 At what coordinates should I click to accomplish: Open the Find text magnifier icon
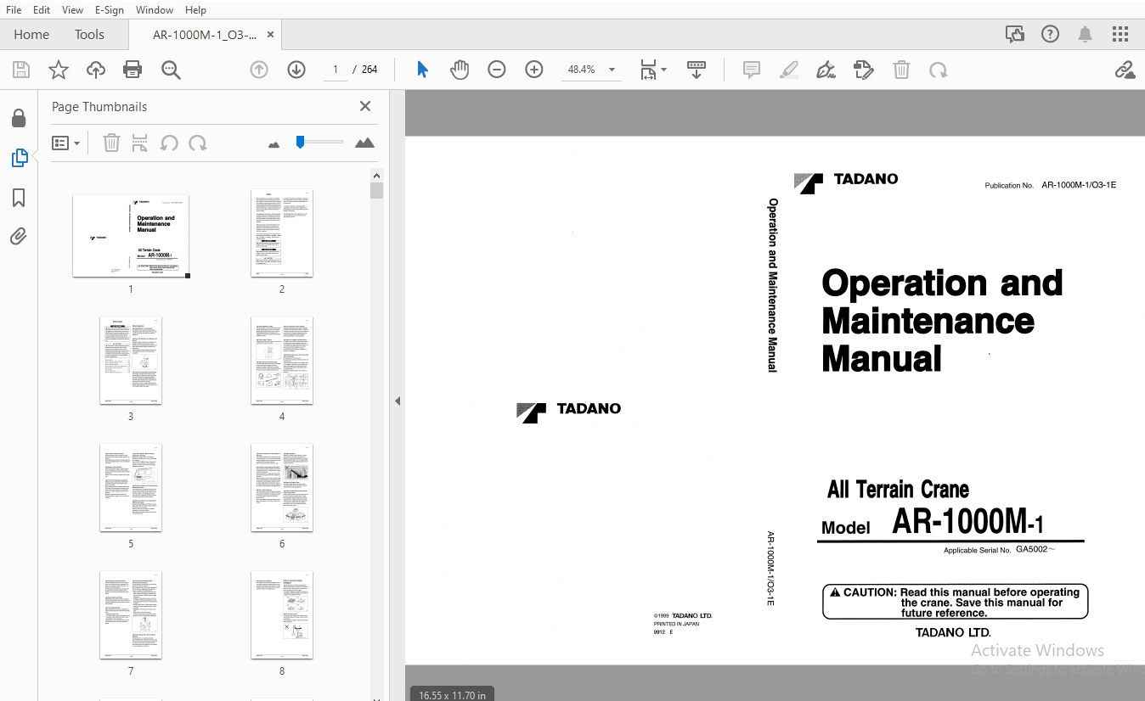(x=171, y=70)
